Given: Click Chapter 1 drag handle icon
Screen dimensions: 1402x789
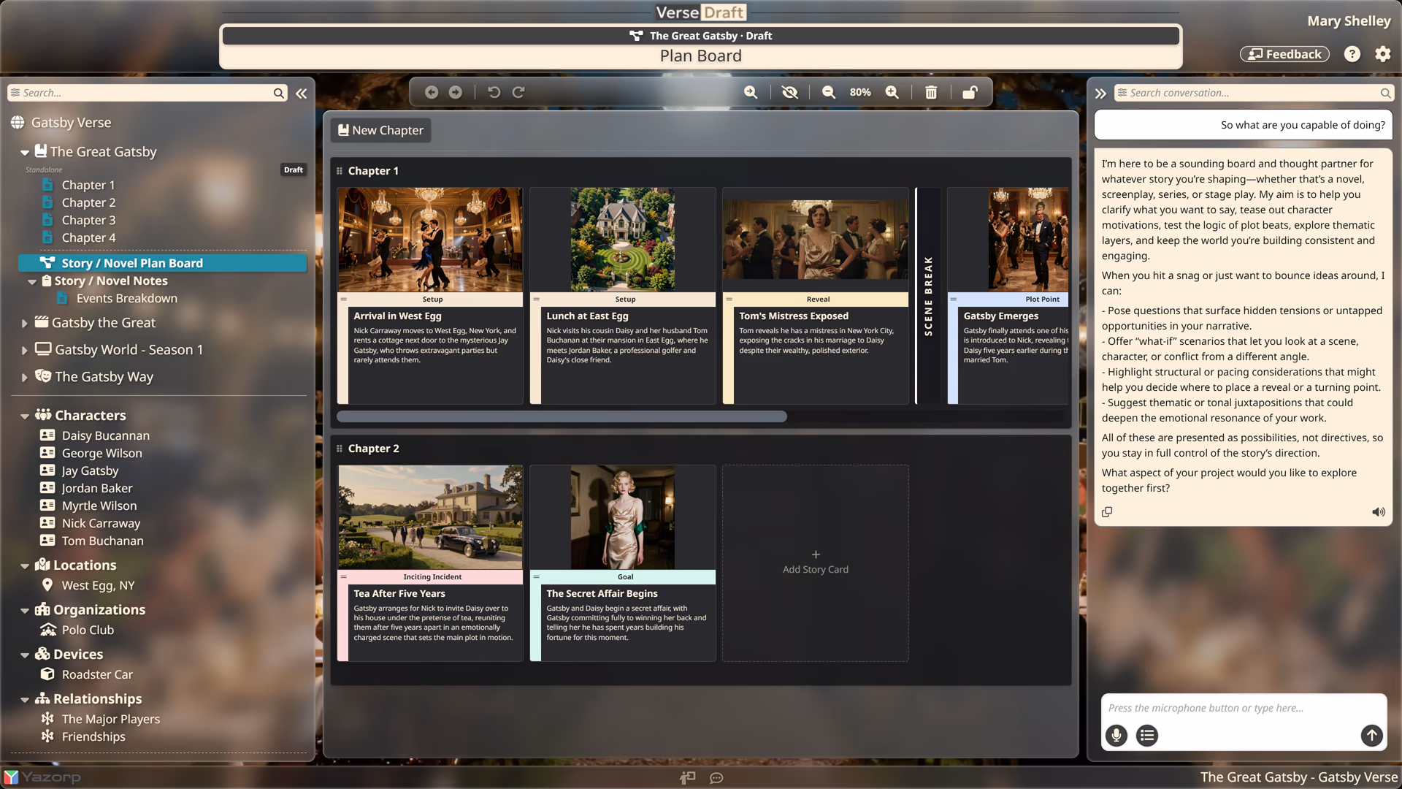Looking at the screenshot, I should tap(340, 171).
